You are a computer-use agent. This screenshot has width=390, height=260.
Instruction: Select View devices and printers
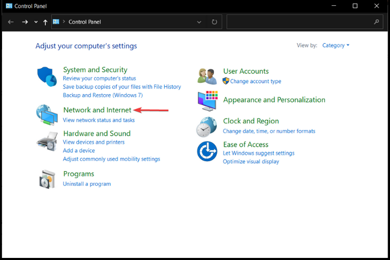point(94,142)
